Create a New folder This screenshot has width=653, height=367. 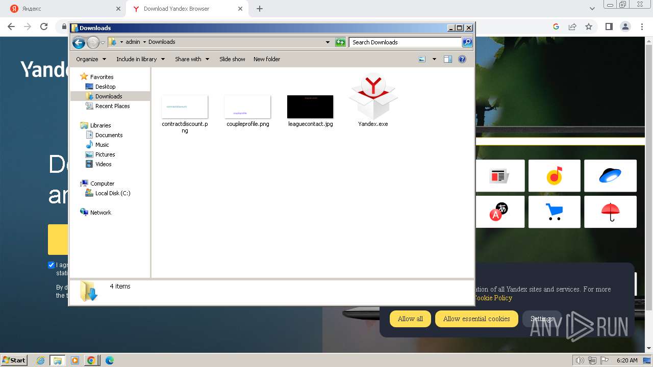[x=267, y=59]
